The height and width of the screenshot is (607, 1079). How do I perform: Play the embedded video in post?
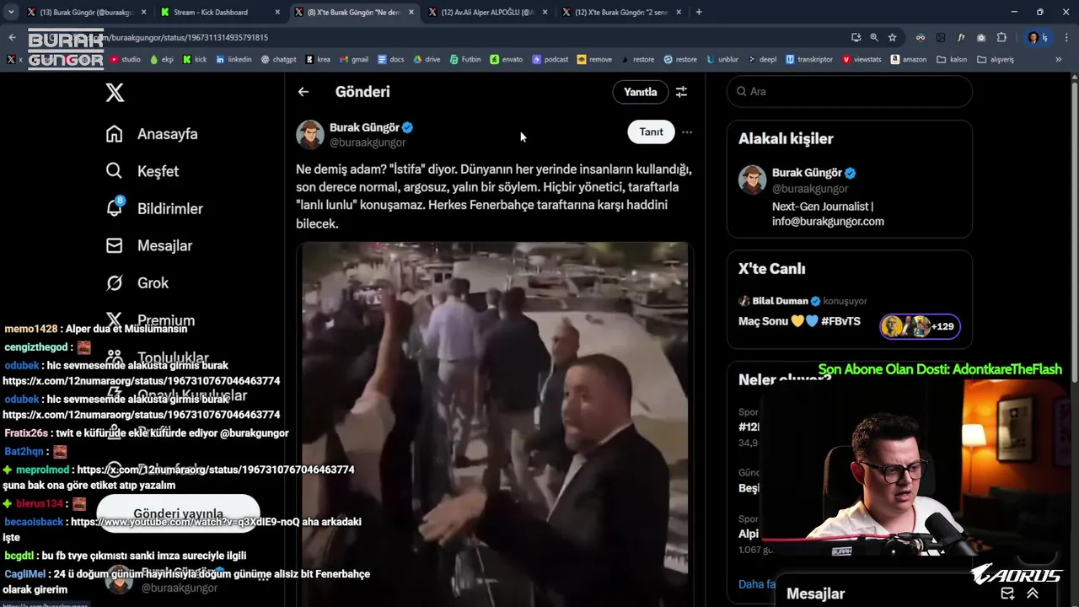coord(495,424)
